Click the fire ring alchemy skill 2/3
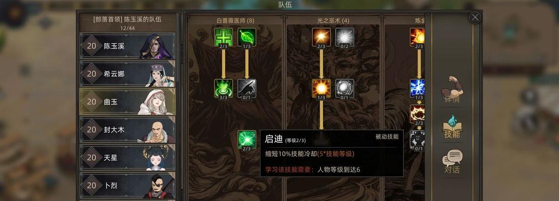Image resolution: width=559 pixels, height=201 pixels. (417, 114)
